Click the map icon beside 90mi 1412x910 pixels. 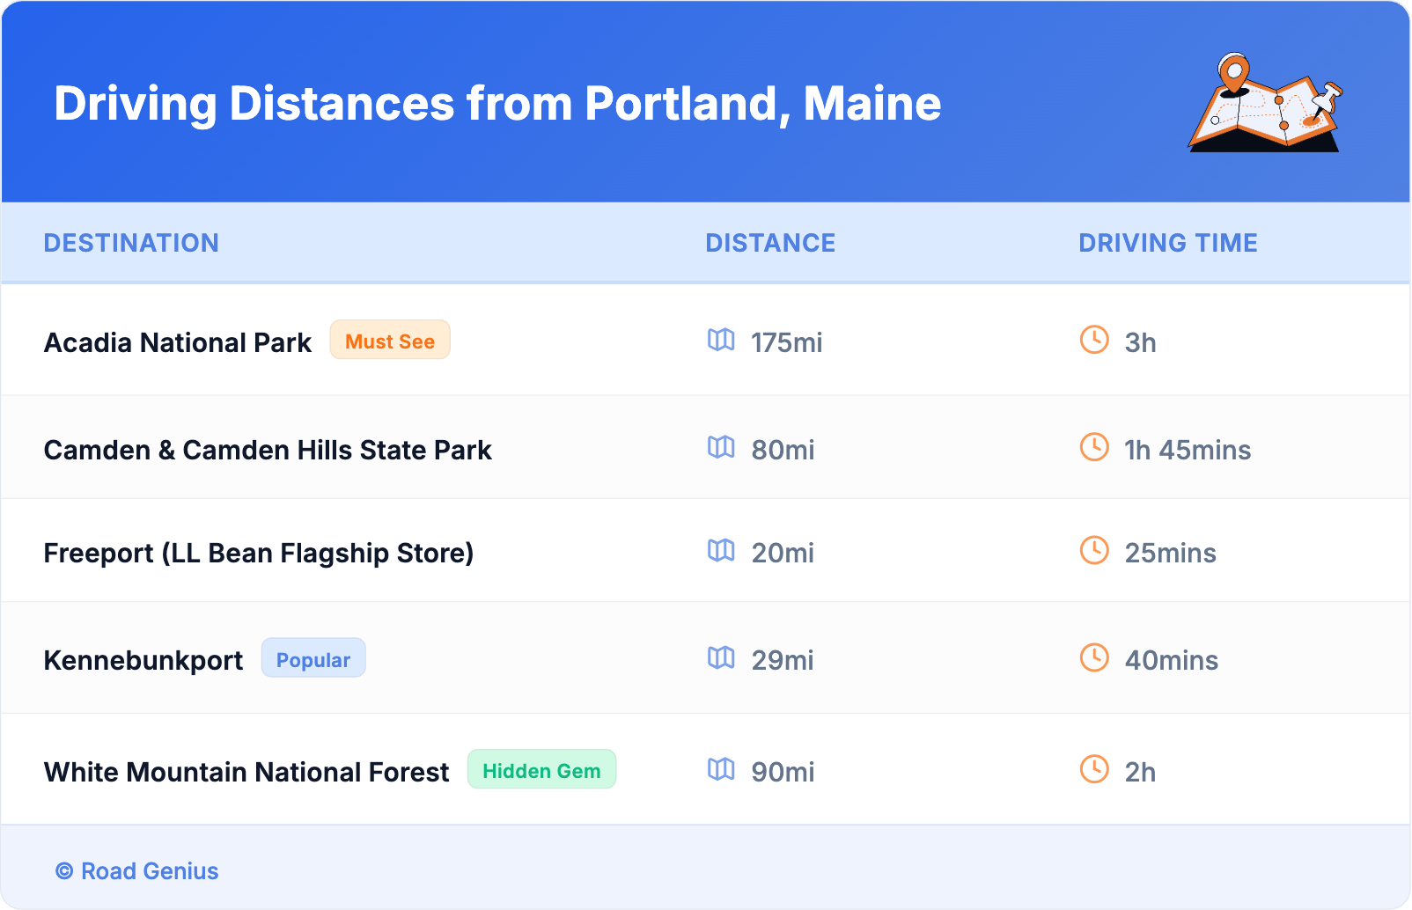pyautogui.click(x=721, y=769)
